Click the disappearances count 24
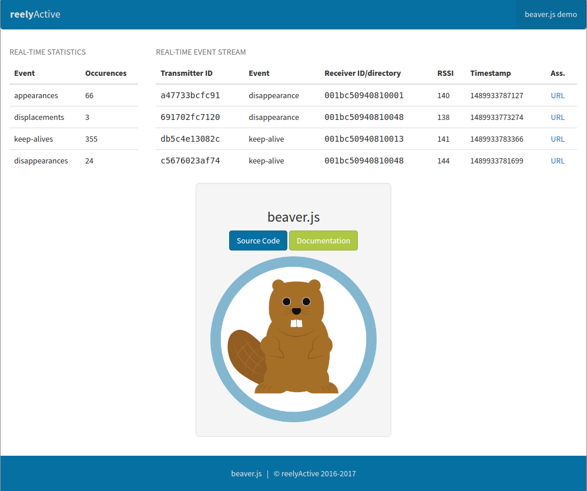Viewport: 587px width, 491px height. click(89, 161)
